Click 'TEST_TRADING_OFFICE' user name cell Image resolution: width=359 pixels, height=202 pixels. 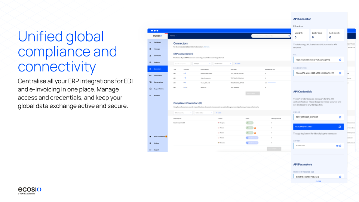point(237,83)
